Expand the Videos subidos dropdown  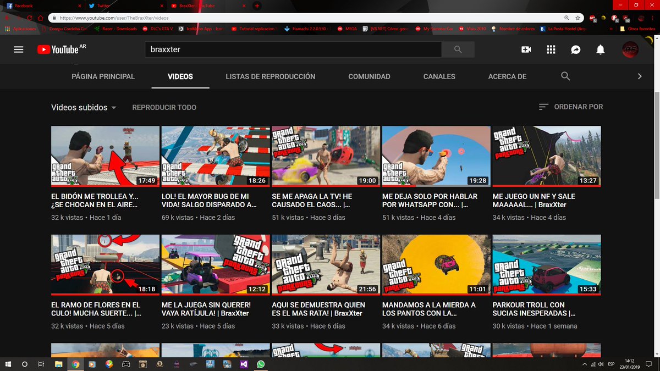84,107
